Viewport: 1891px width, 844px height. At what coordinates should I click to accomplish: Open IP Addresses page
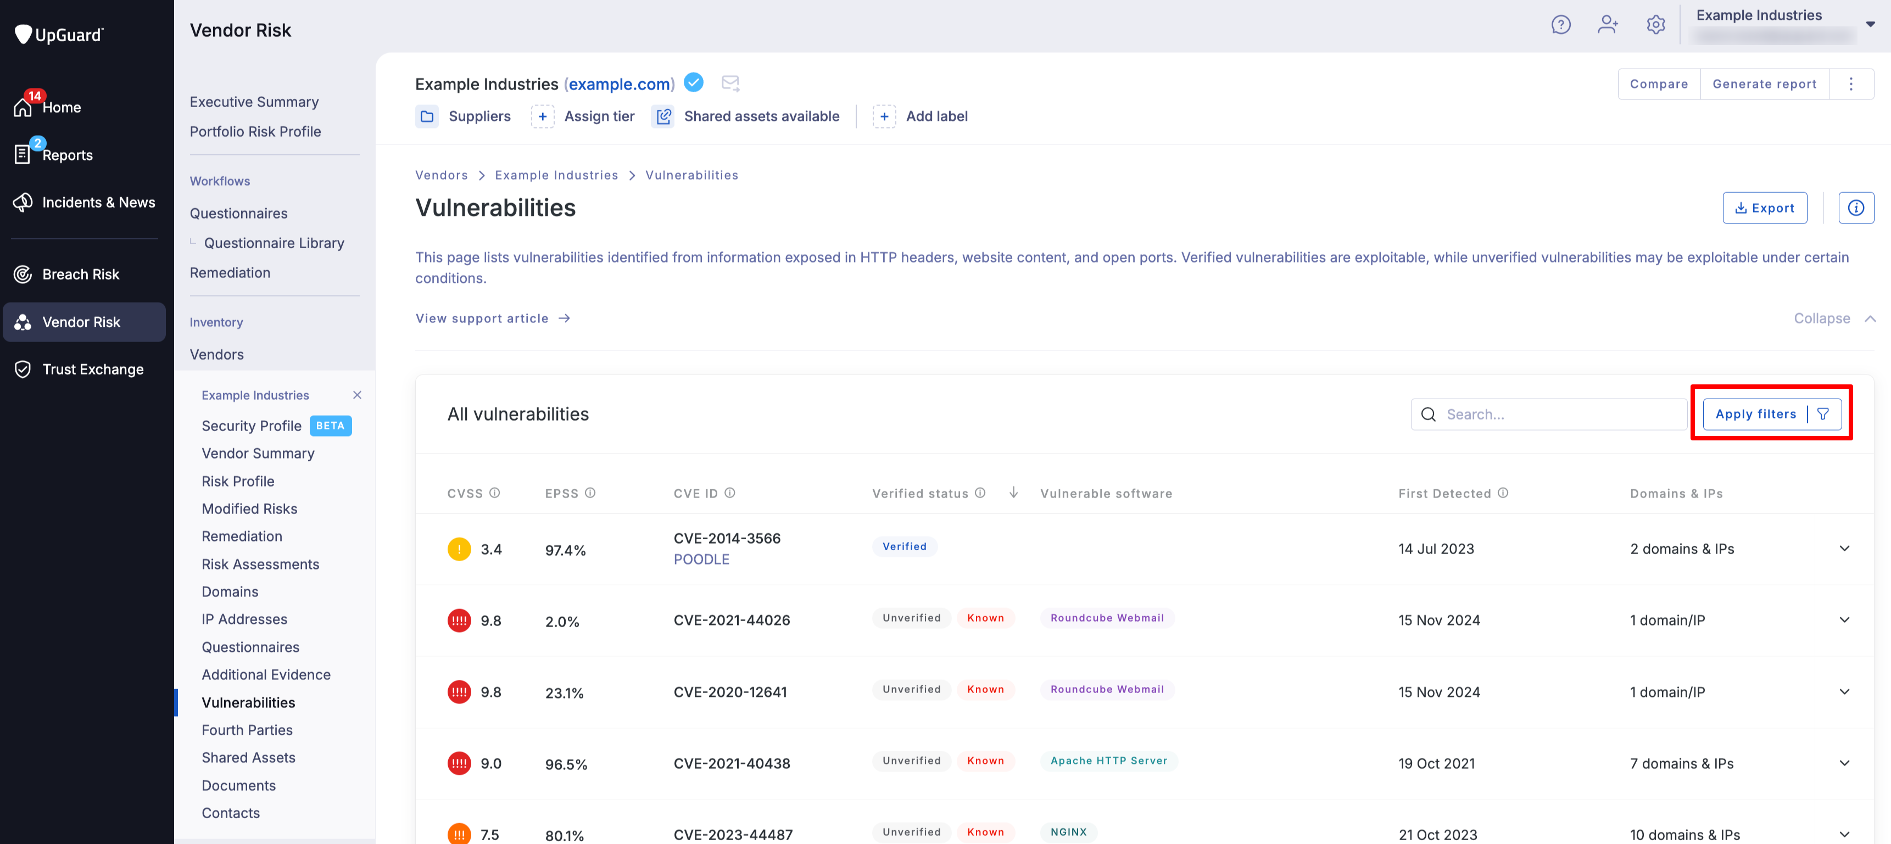244,619
